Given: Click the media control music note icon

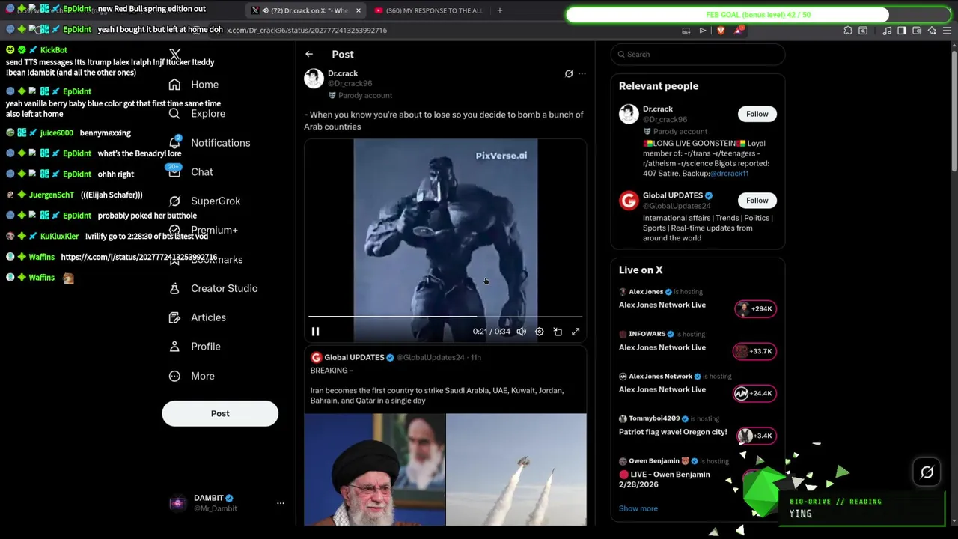Looking at the screenshot, I should click(x=887, y=31).
